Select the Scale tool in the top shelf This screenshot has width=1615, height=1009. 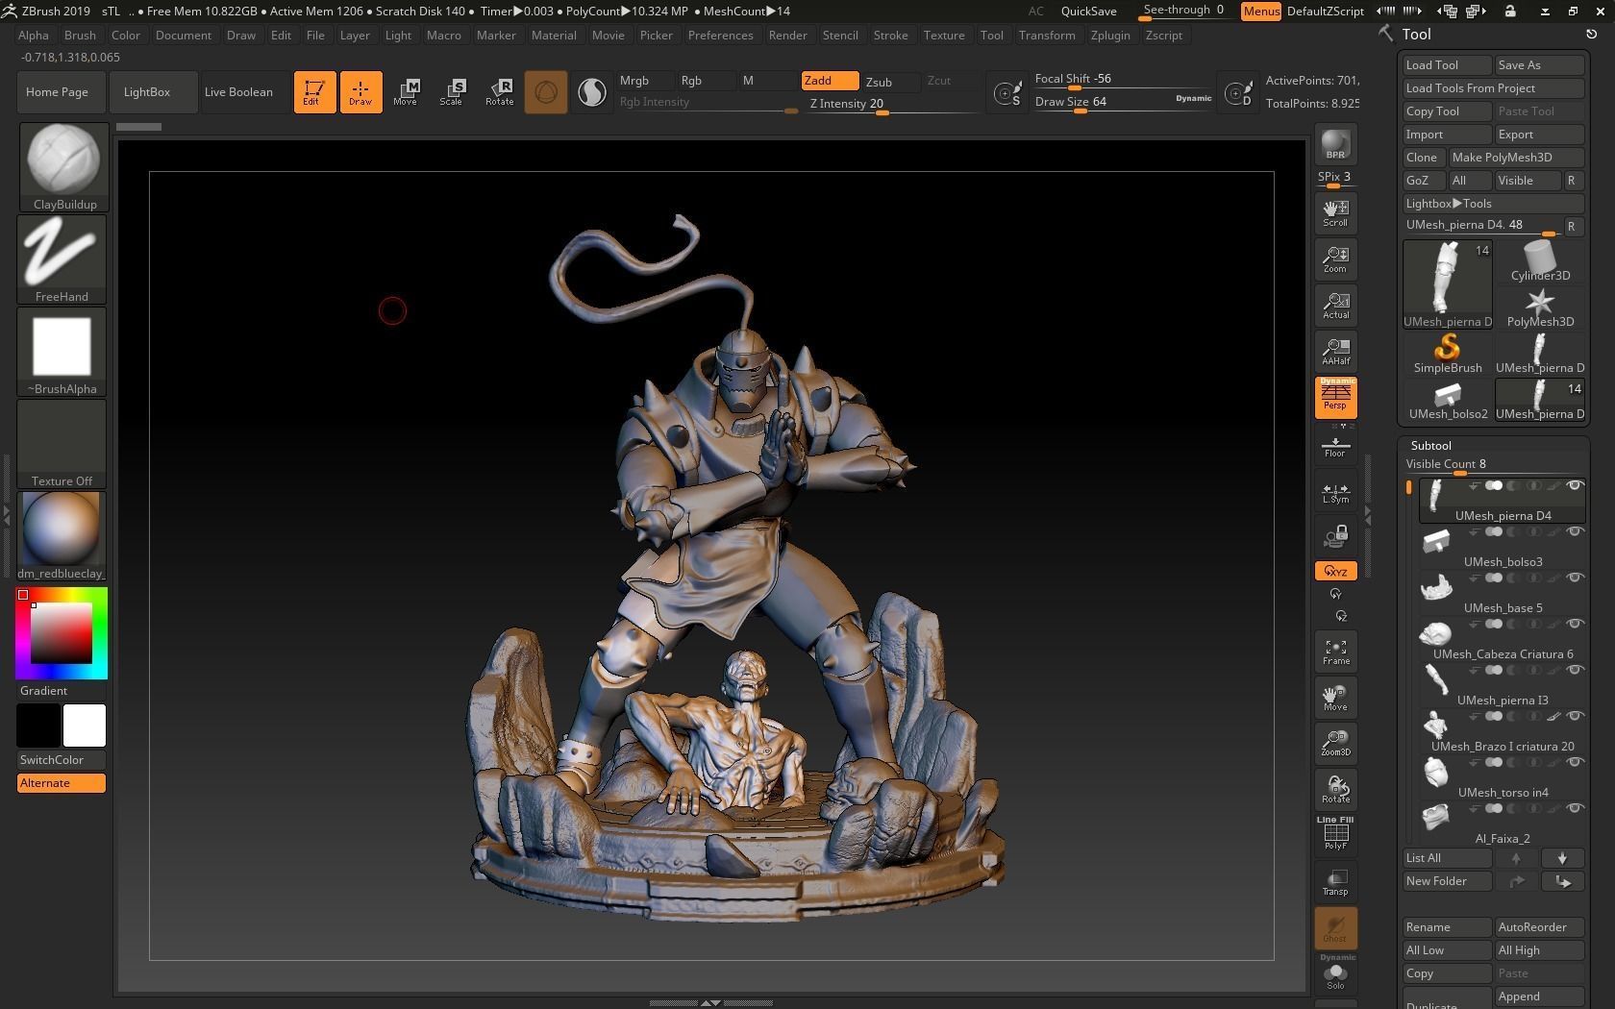[x=452, y=91]
